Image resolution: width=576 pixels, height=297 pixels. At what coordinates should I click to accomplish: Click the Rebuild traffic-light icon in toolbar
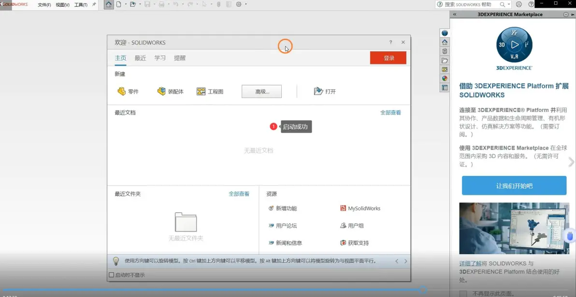point(218,4)
